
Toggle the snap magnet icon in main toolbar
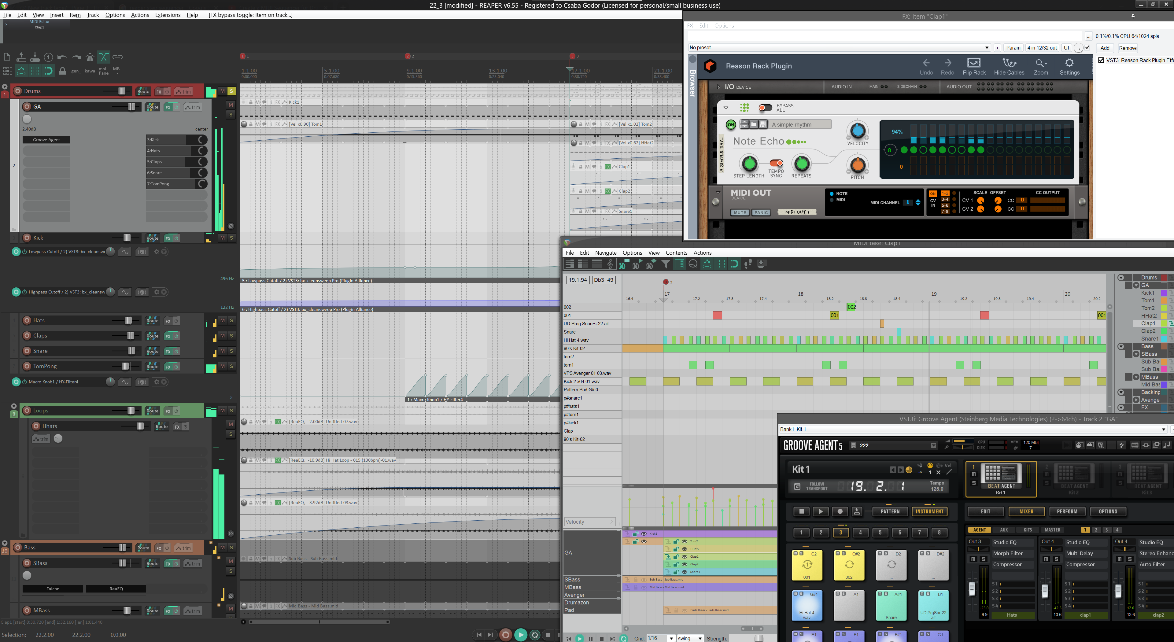coord(48,71)
